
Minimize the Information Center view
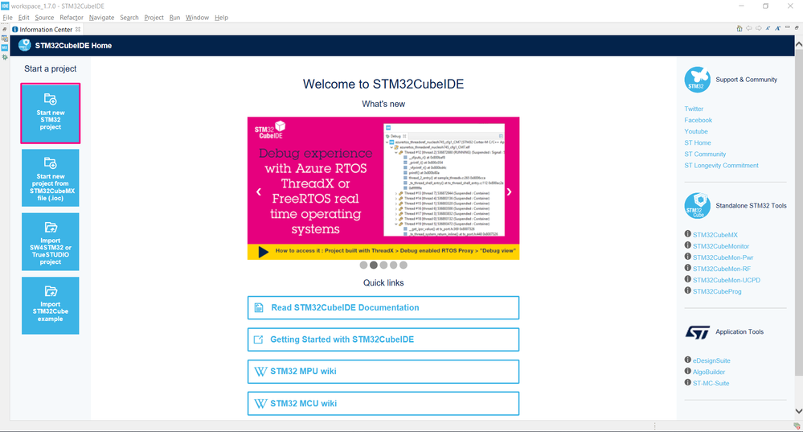[x=788, y=27]
